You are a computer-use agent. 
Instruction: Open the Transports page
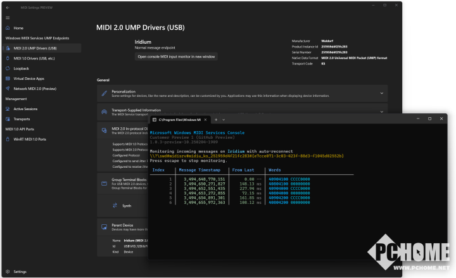tap(22, 119)
